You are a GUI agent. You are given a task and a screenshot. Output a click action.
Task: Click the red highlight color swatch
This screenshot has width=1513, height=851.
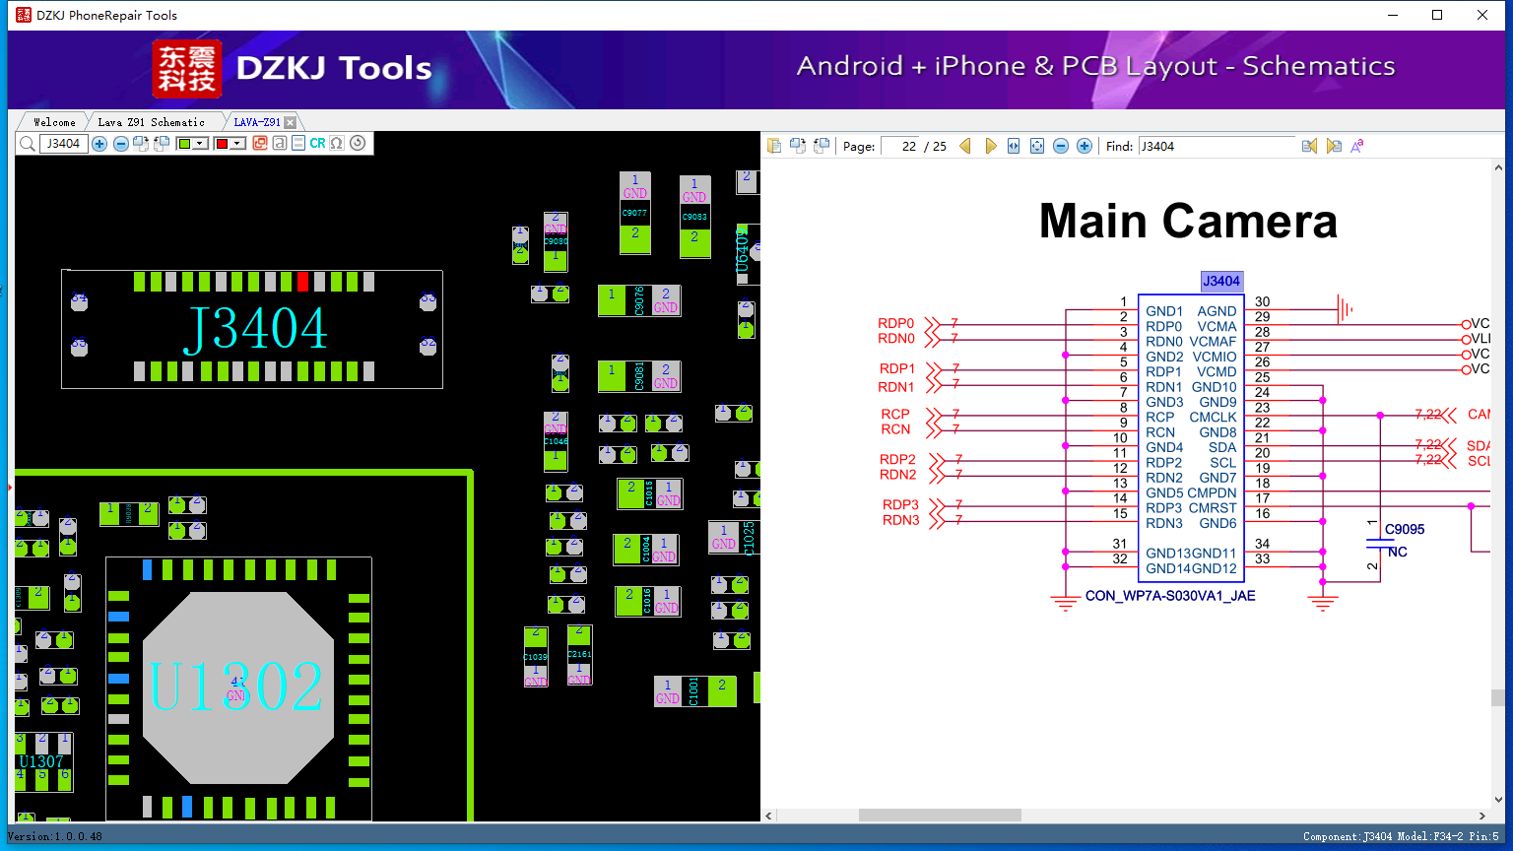(222, 144)
